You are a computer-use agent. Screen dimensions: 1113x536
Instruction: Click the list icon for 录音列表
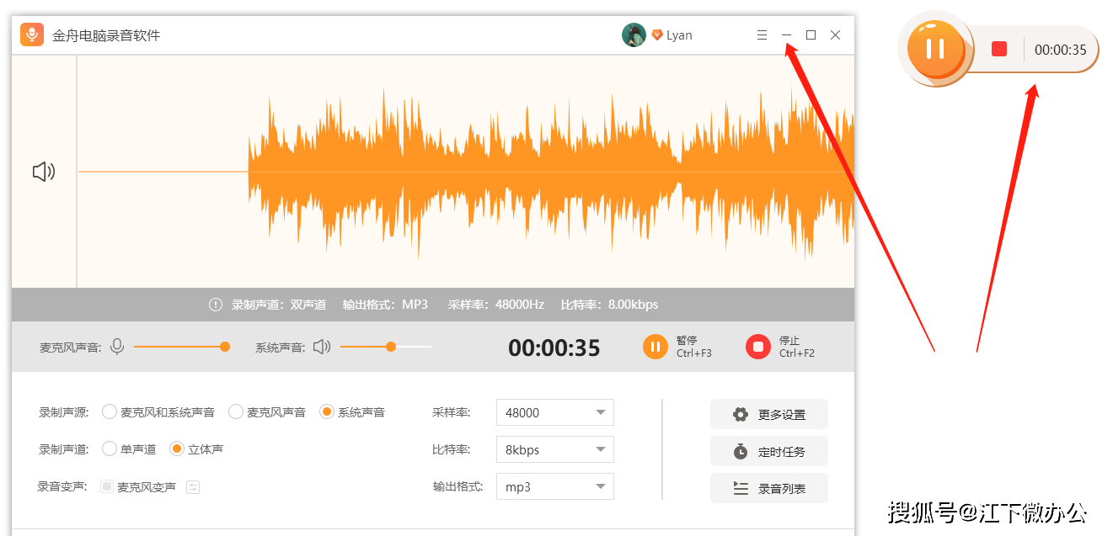click(x=740, y=488)
